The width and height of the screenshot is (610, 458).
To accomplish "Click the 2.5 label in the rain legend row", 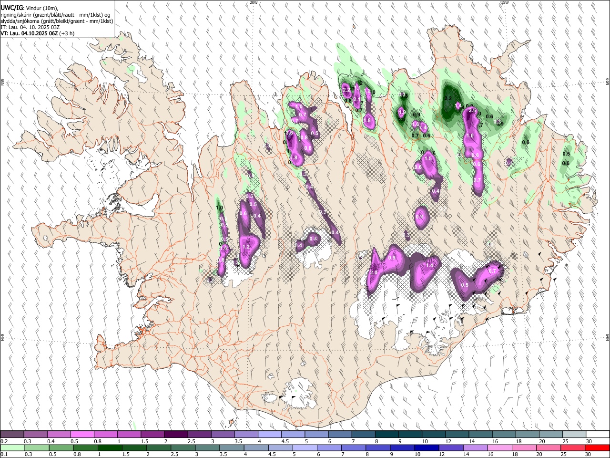I will (x=174, y=455).
